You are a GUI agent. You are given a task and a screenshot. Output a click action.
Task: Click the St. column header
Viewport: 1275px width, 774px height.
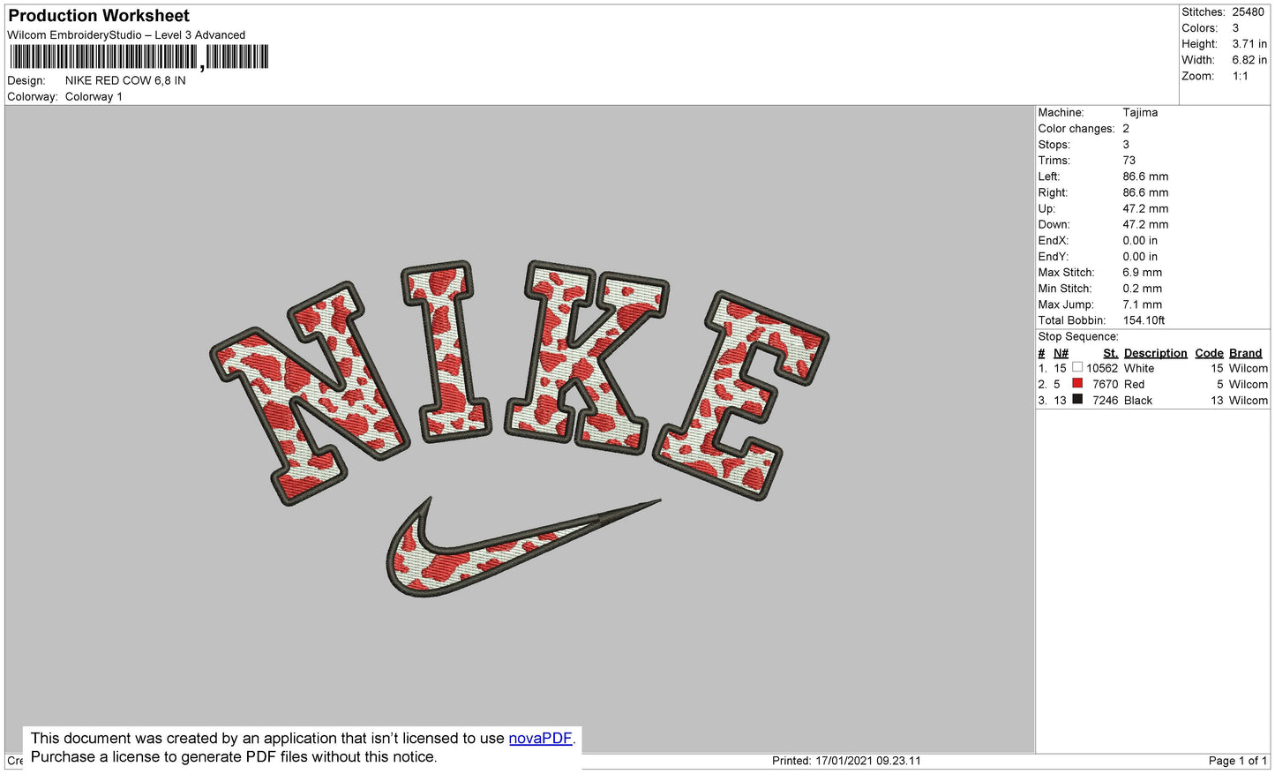pos(1110,353)
